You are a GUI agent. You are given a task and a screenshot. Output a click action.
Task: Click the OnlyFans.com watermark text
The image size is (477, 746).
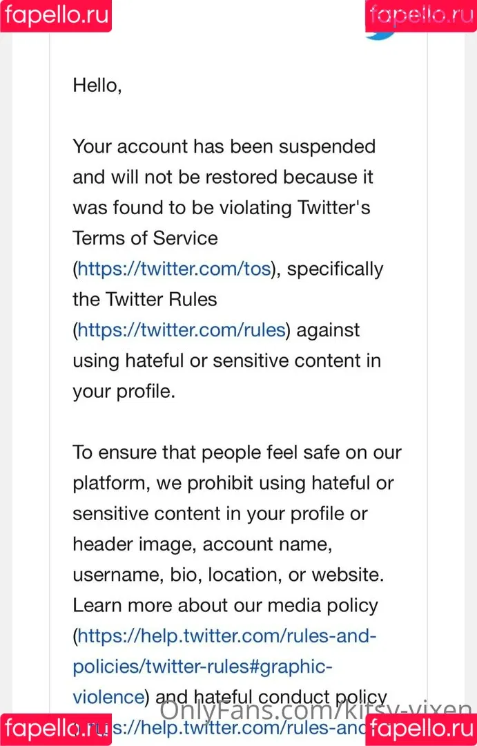coord(315,711)
